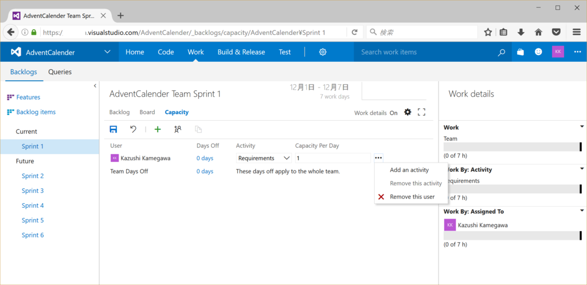Open Sprint 5 in sidebar
Image resolution: width=587 pixels, height=285 pixels.
(33, 220)
